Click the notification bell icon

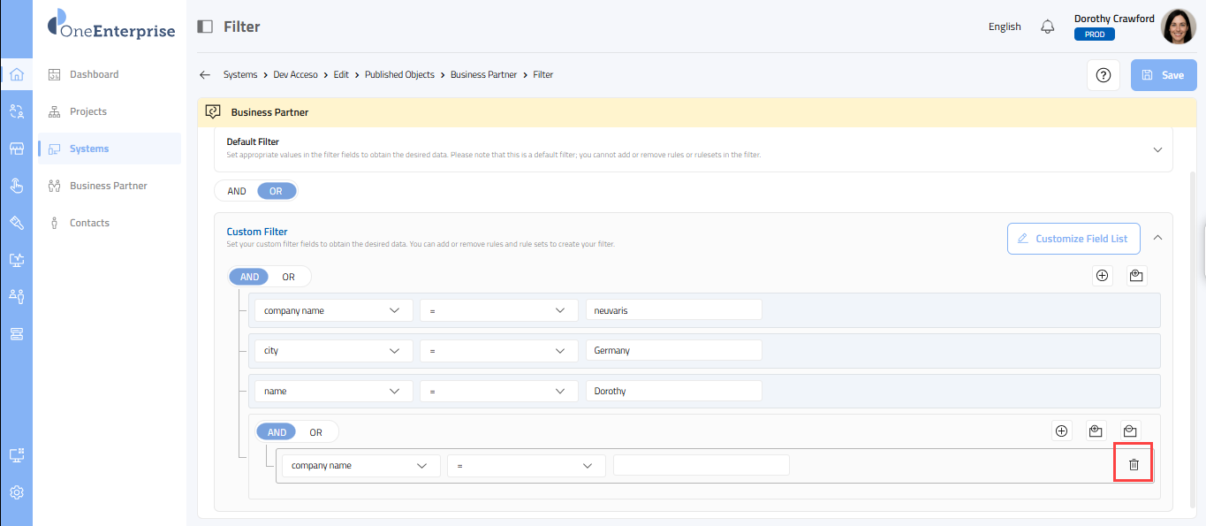pyautogui.click(x=1047, y=27)
